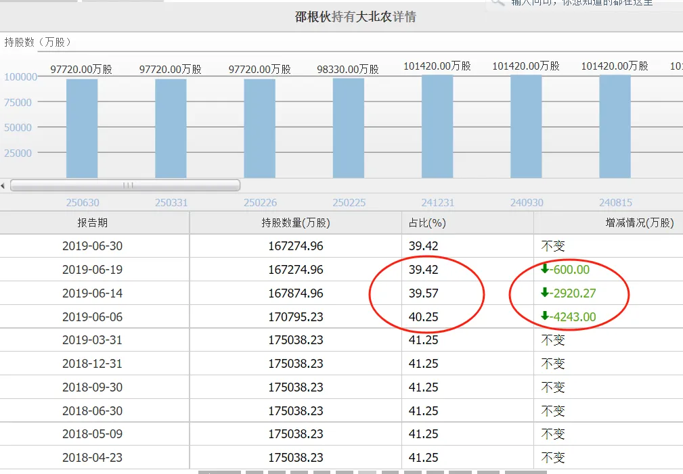The width and height of the screenshot is (683, 474).
Task: Click the 持股数(万股) chart label
Action: coord(37,42)
